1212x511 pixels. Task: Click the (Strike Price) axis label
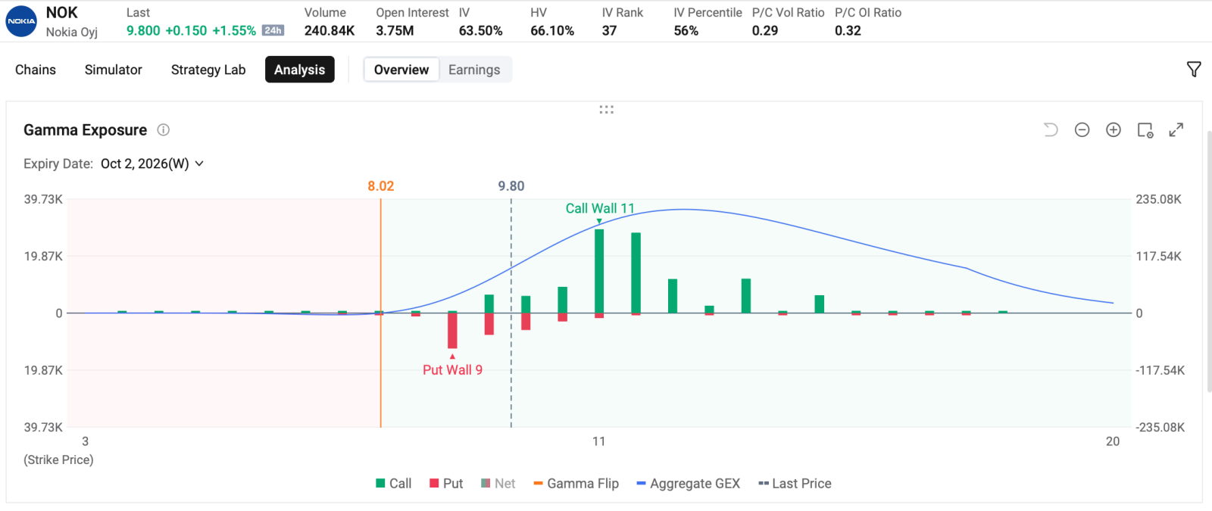click(x=58, y=460)
